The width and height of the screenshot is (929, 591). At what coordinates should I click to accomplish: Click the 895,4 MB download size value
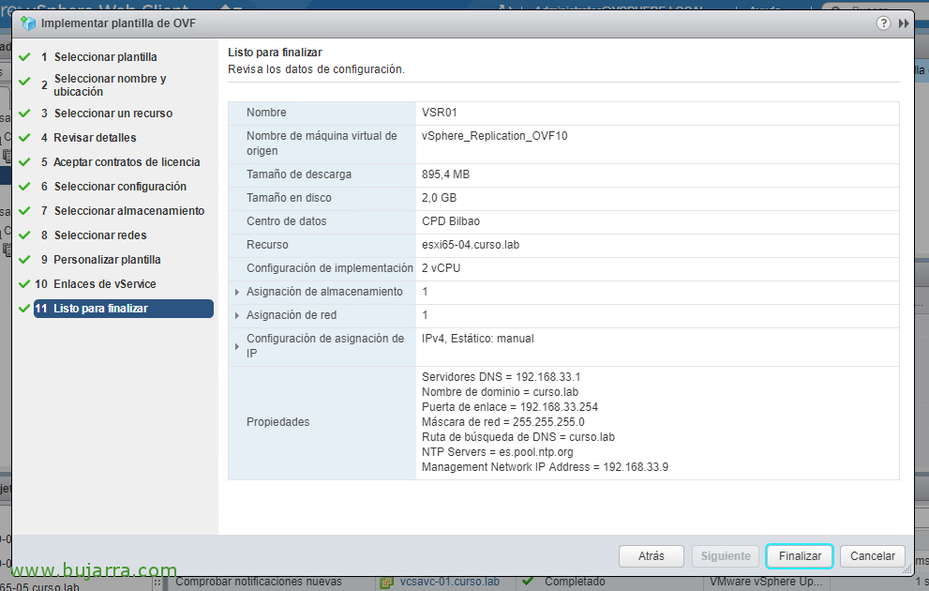coord(445,174)
